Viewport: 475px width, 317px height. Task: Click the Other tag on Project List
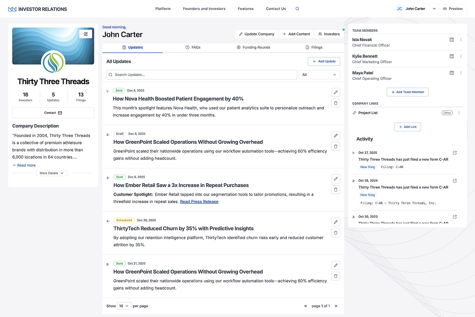(x=447, y=113)
